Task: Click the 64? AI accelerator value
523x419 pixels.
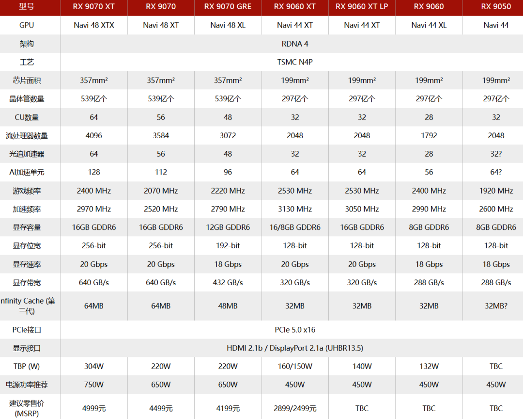Action: click(x=496, y=172)
